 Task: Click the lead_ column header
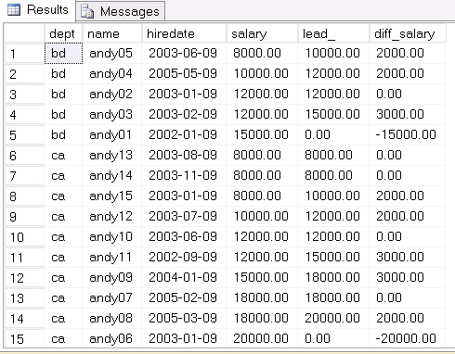point(333,33)
